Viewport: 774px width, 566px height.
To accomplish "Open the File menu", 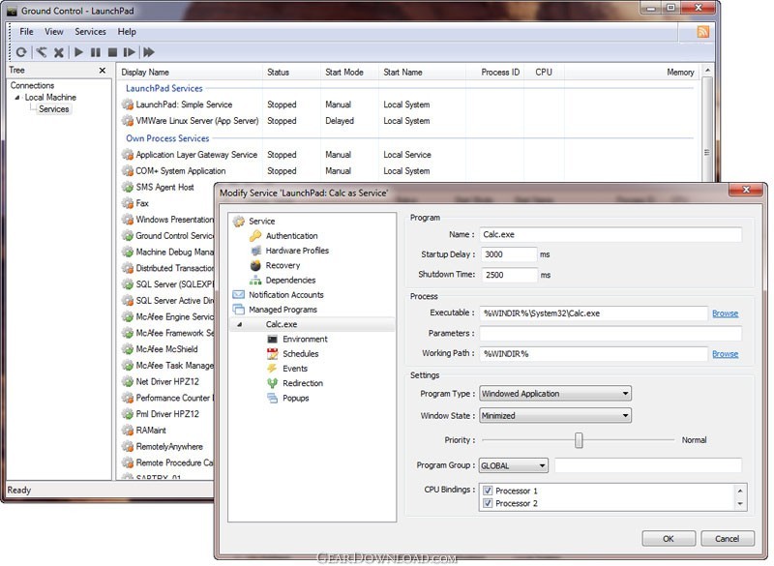I will point(27,32).
